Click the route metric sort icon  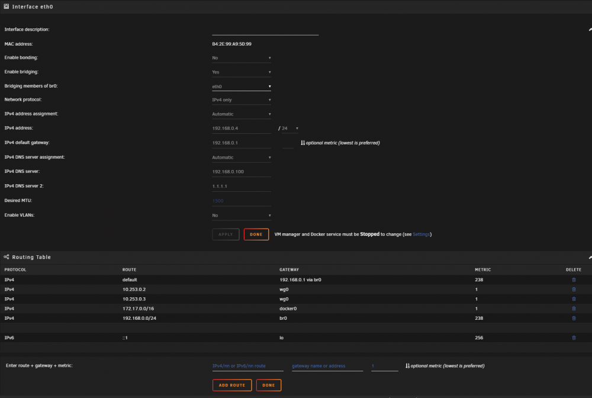407,365
